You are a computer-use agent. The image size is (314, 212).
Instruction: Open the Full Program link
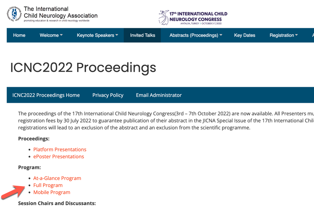[x=48, y=185]
